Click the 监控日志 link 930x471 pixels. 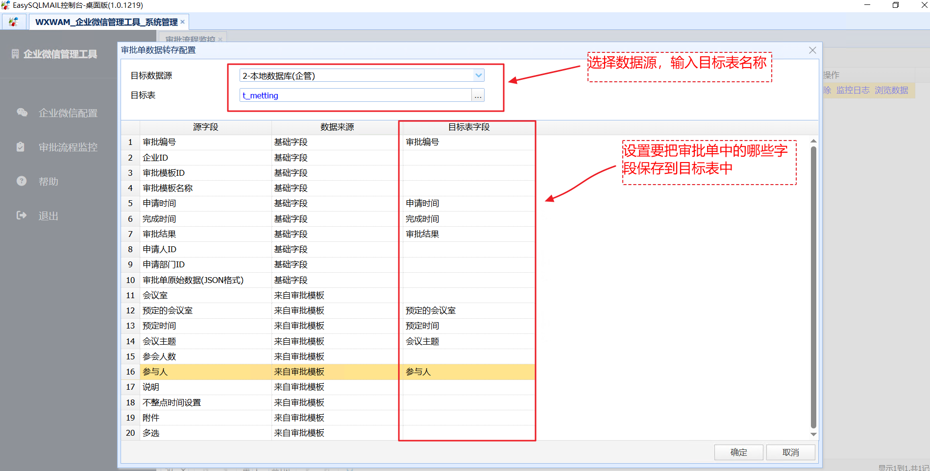853,90
